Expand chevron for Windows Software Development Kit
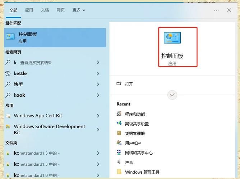 click(x=98, y=130)
